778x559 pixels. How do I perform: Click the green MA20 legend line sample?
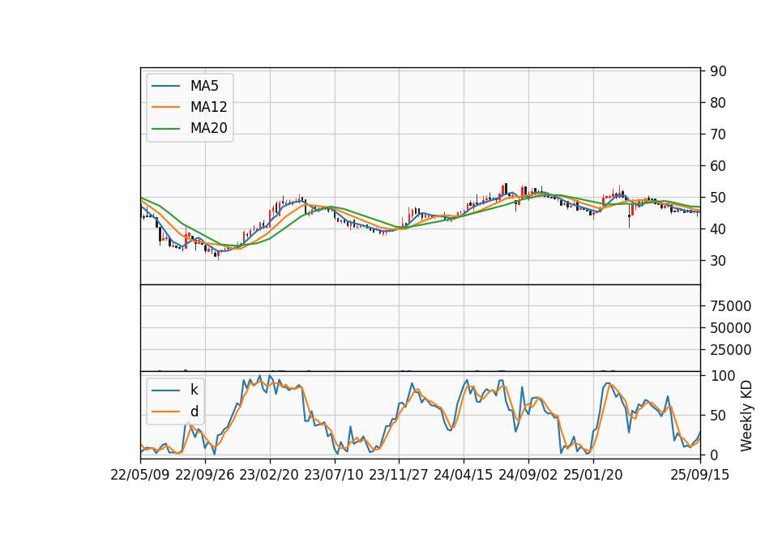click(x=165, y=128)
